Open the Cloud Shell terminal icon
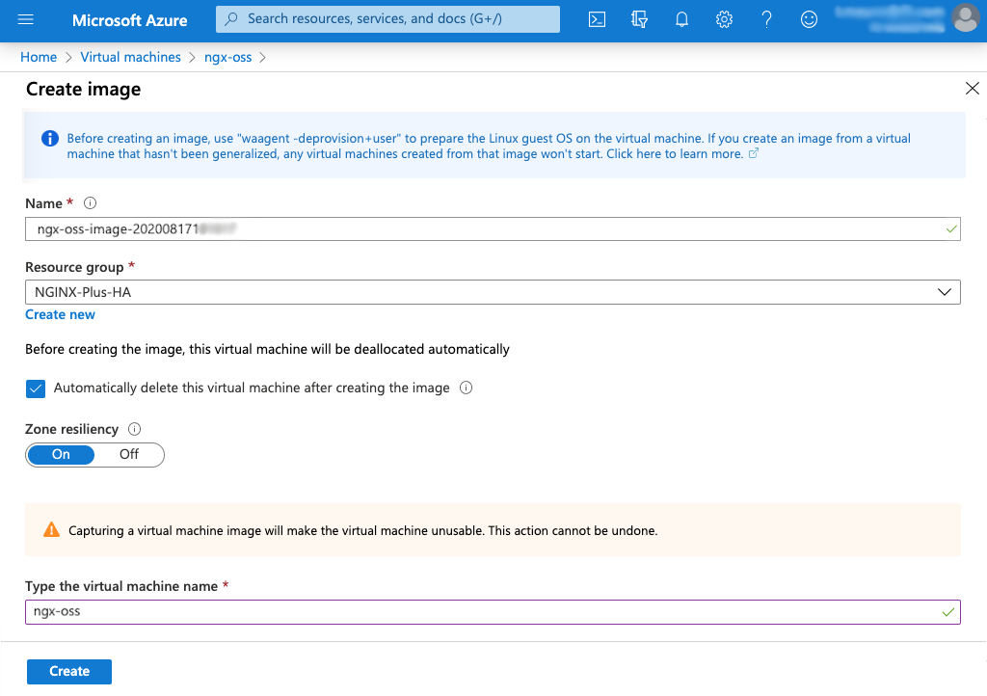The height and width of the screenshot is (696, 987). 597,19
